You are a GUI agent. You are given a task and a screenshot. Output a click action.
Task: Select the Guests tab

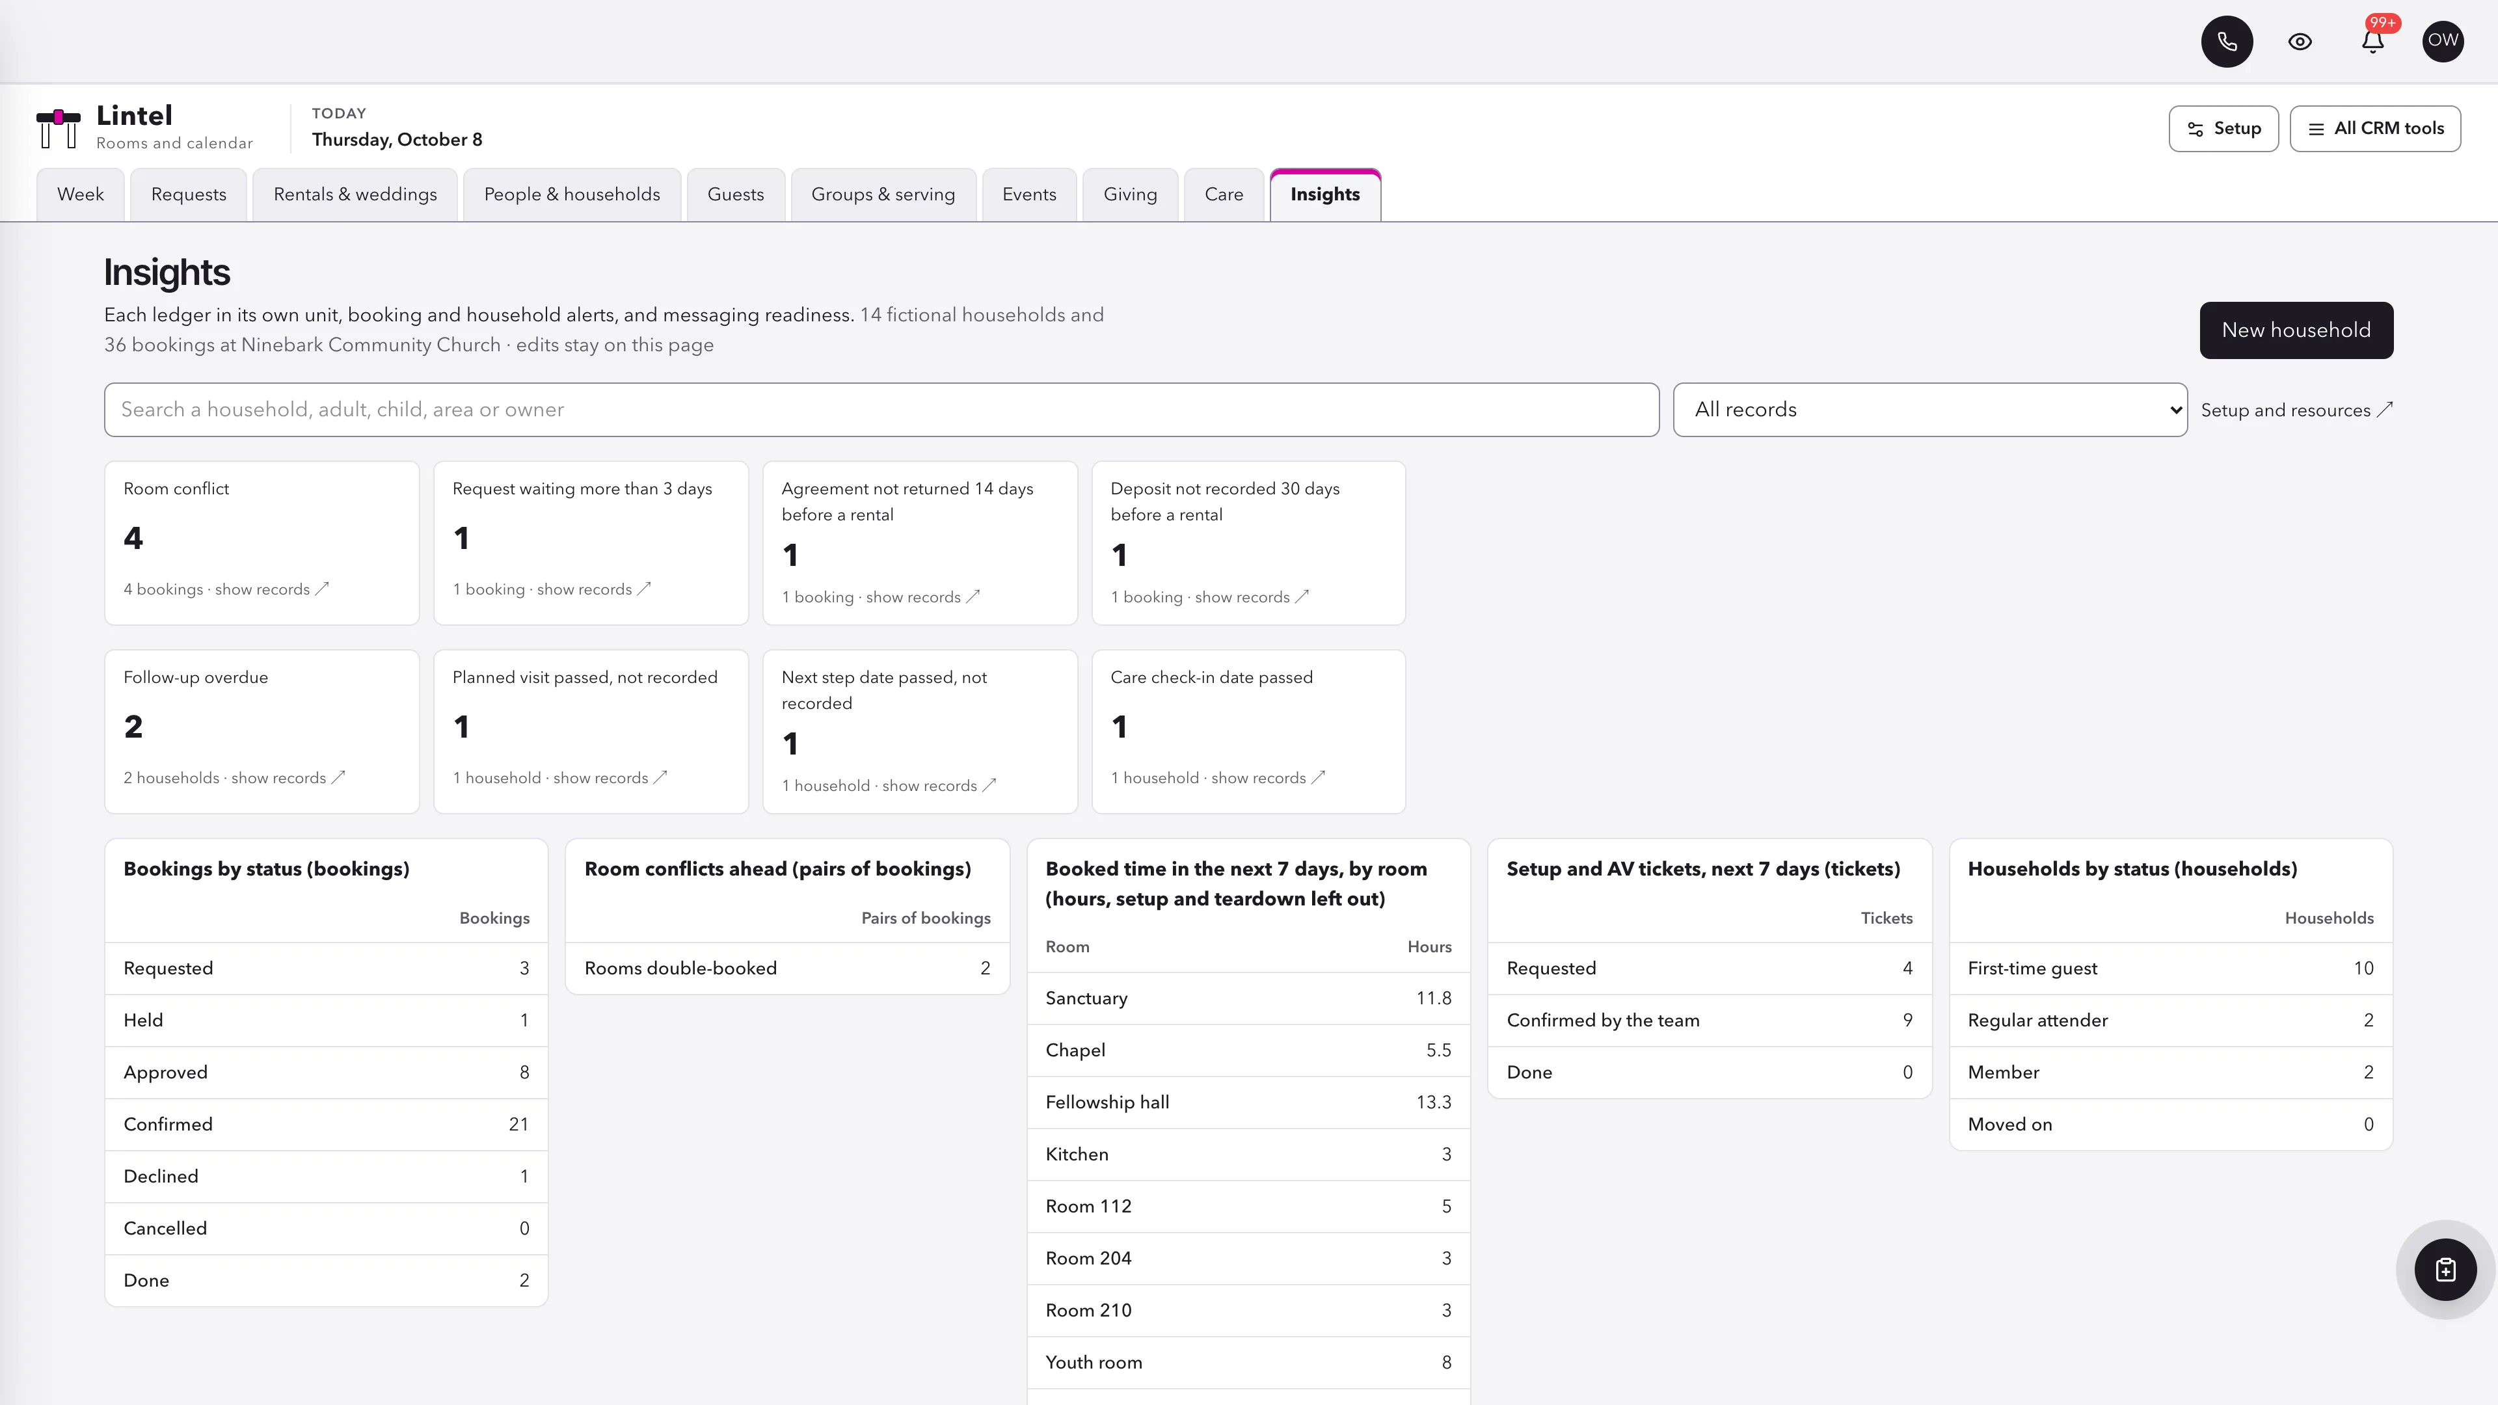(x=736, y=195)
